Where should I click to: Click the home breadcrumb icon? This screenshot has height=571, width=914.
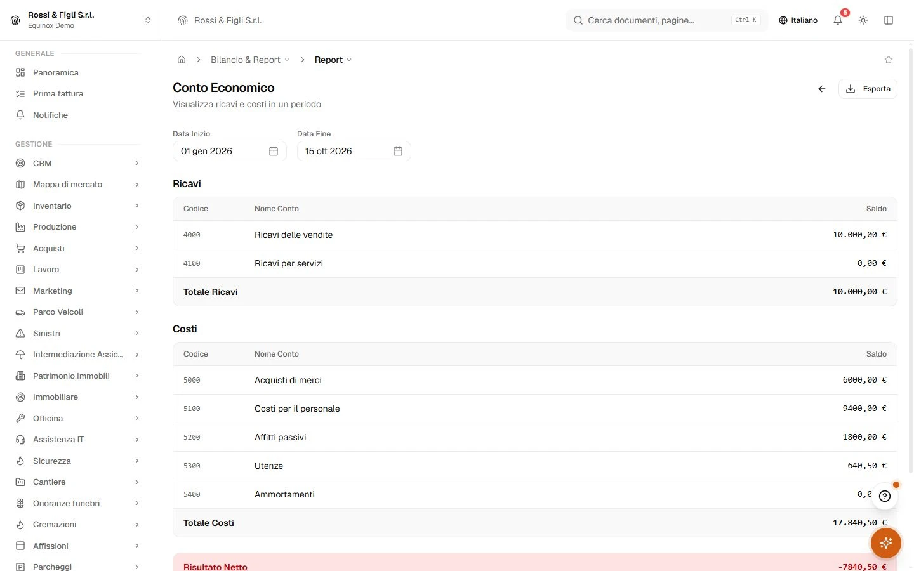182,60
